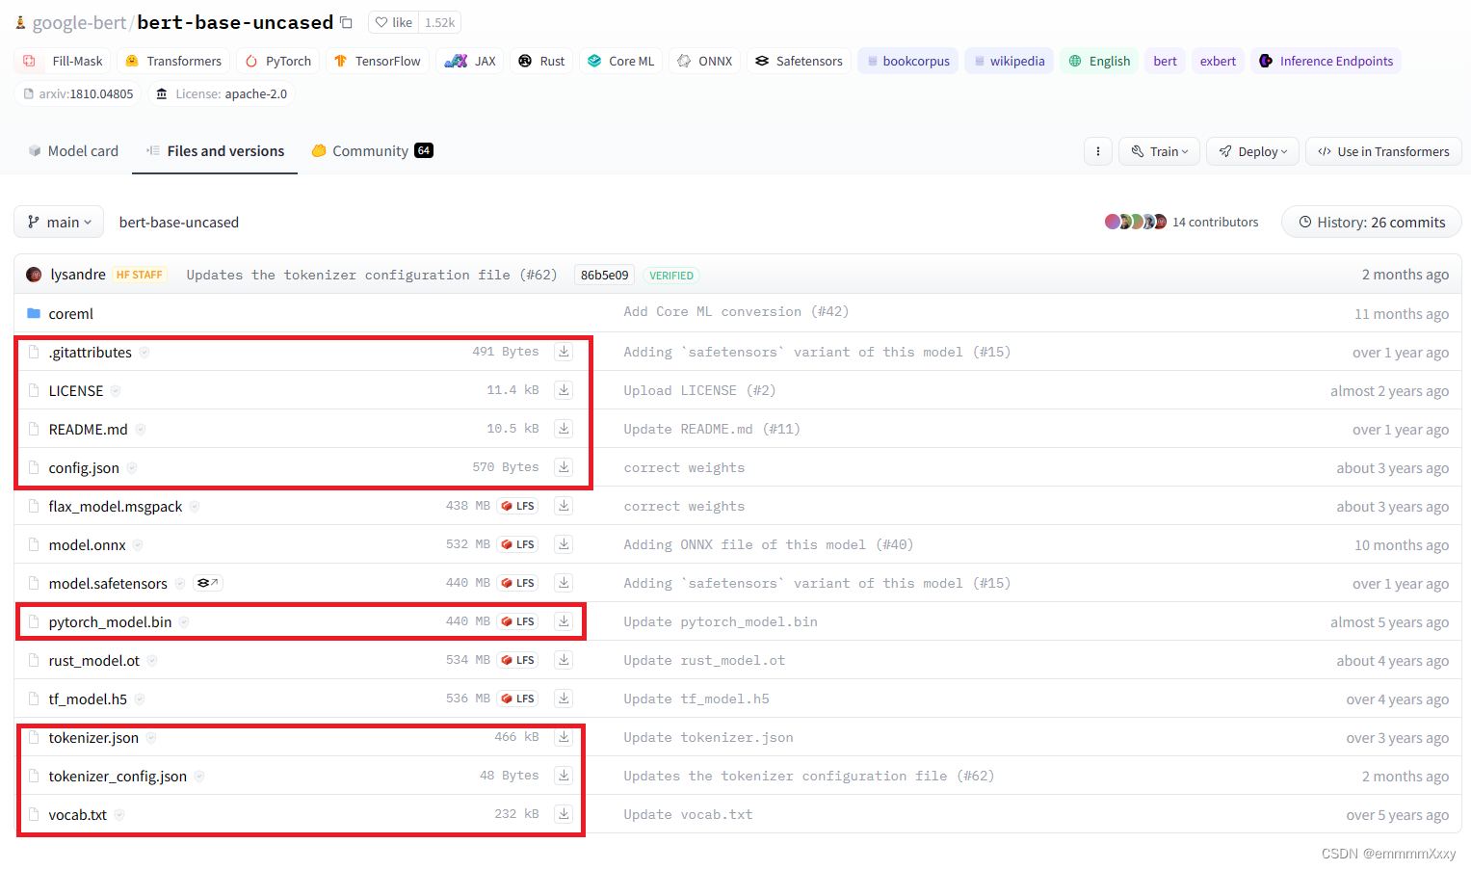Click the Rust tag
Screen dimensions: 1471x870
[541, 61]
